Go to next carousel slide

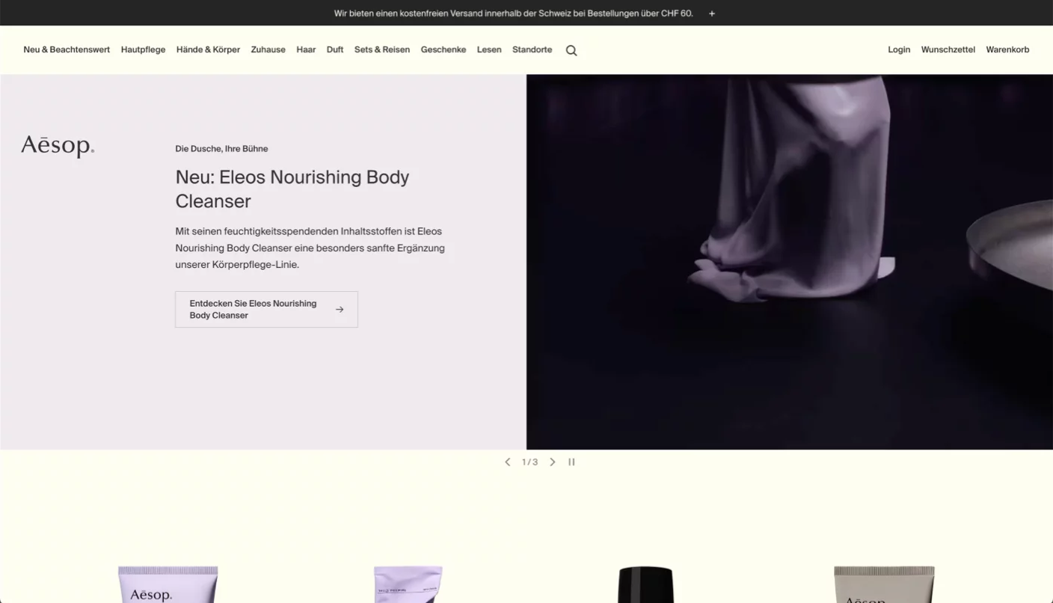click(x=553, y=462)
